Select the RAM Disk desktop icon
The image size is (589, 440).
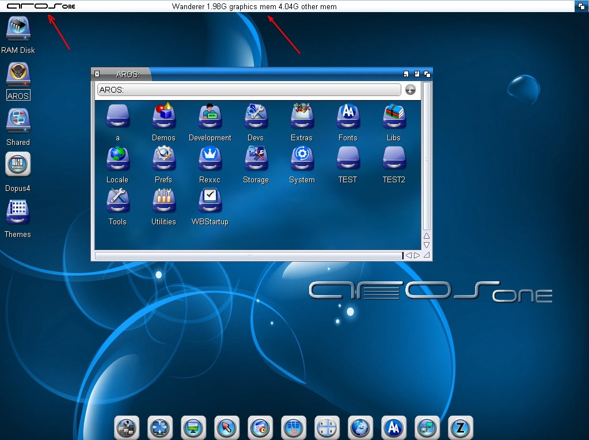point(18,30)
